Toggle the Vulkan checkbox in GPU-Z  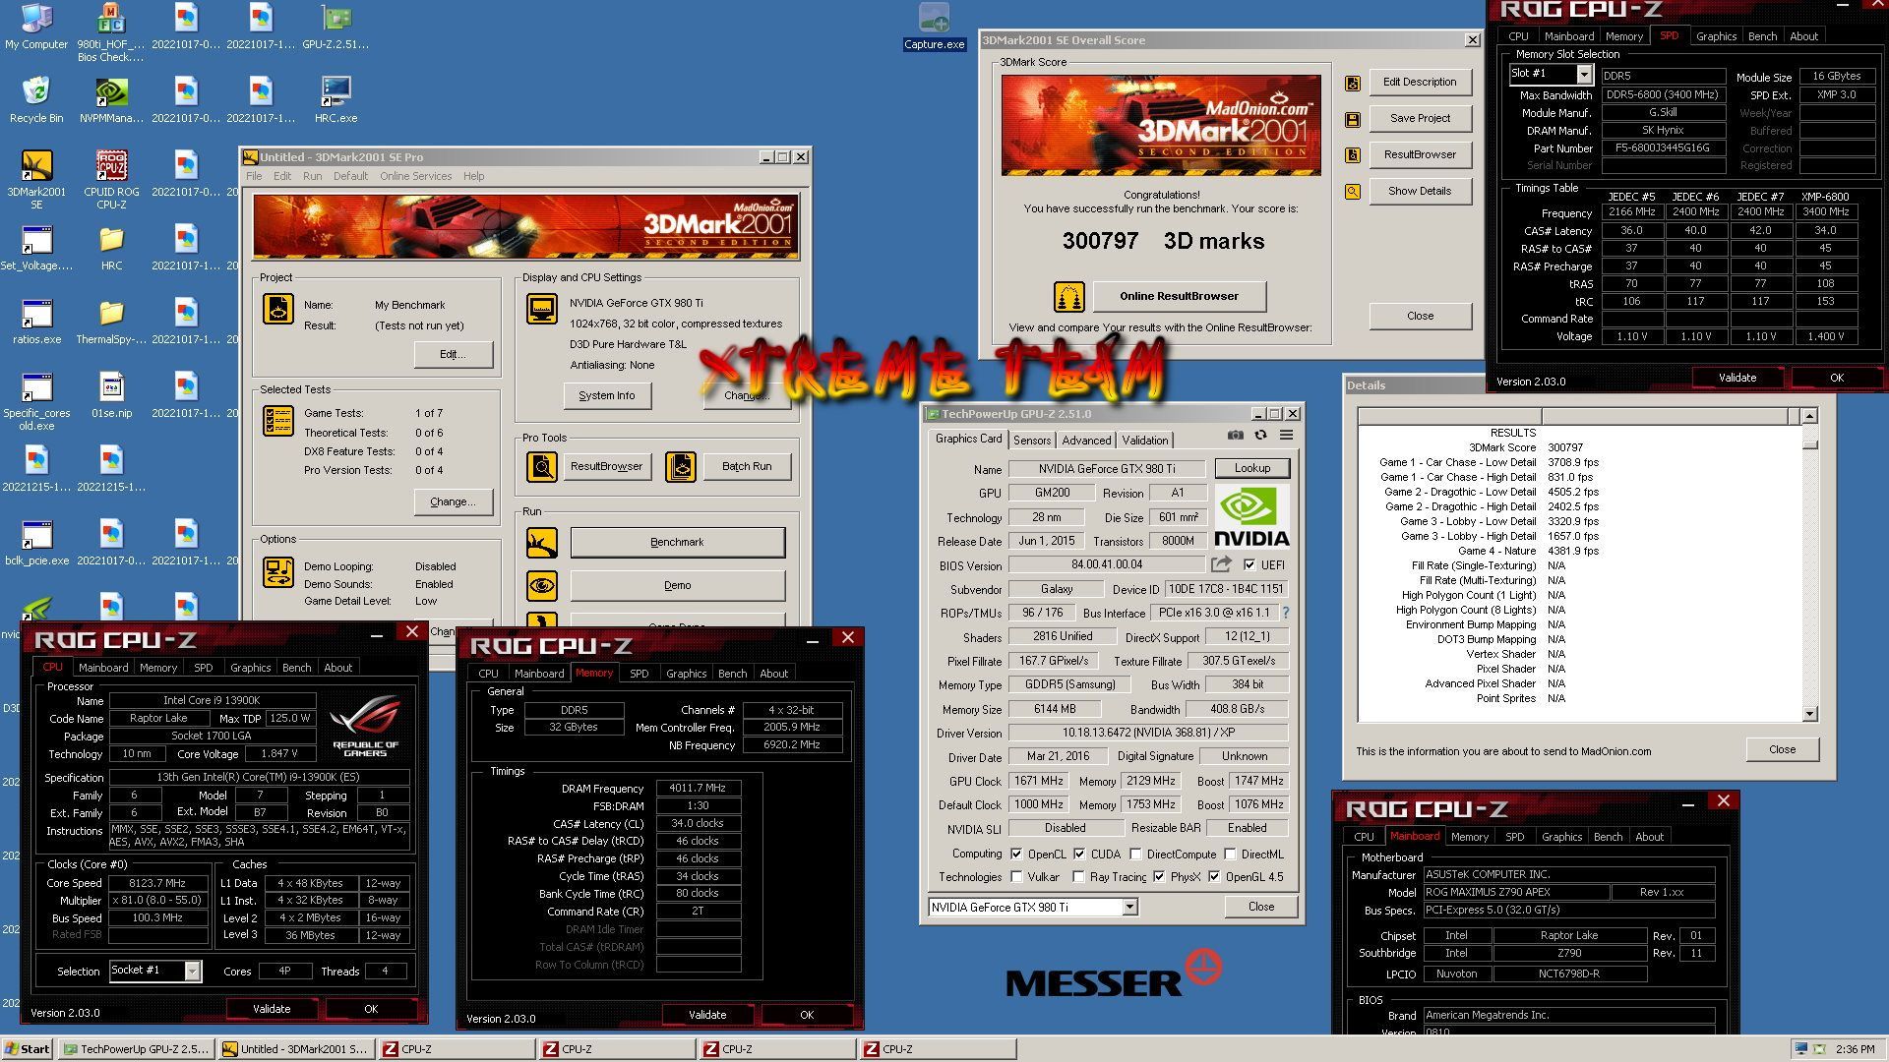tap(1016, 877)
